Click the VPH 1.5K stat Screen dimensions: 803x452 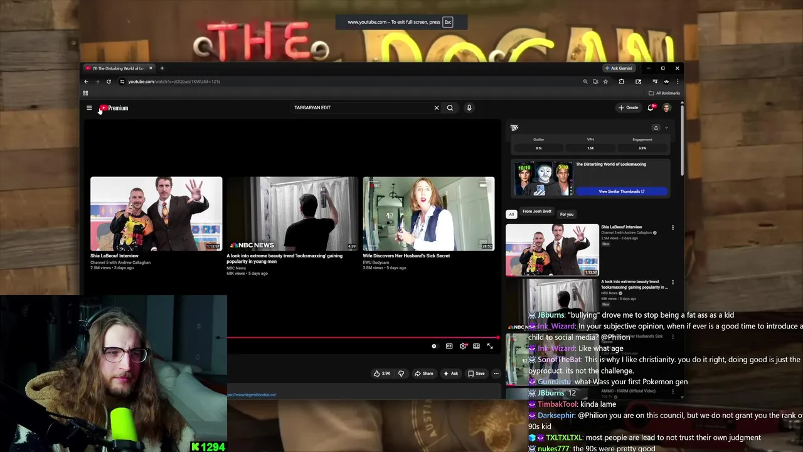pyautogui.click(x=590, y=144)
